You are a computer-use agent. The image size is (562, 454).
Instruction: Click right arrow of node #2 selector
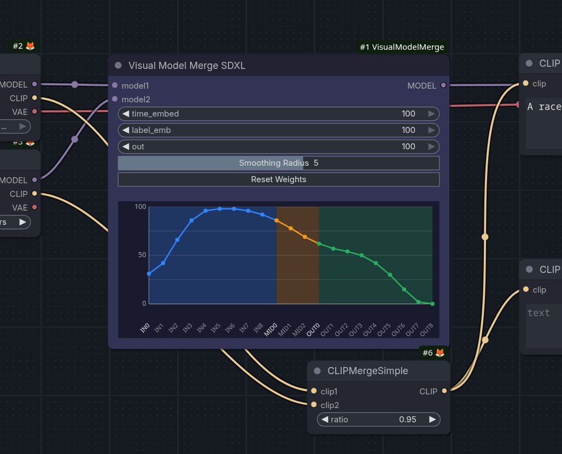click(x=22, y=126)
